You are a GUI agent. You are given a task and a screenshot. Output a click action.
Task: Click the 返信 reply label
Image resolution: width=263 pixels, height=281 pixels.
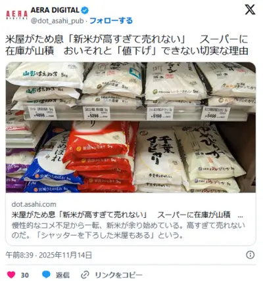tap(62, 275)
